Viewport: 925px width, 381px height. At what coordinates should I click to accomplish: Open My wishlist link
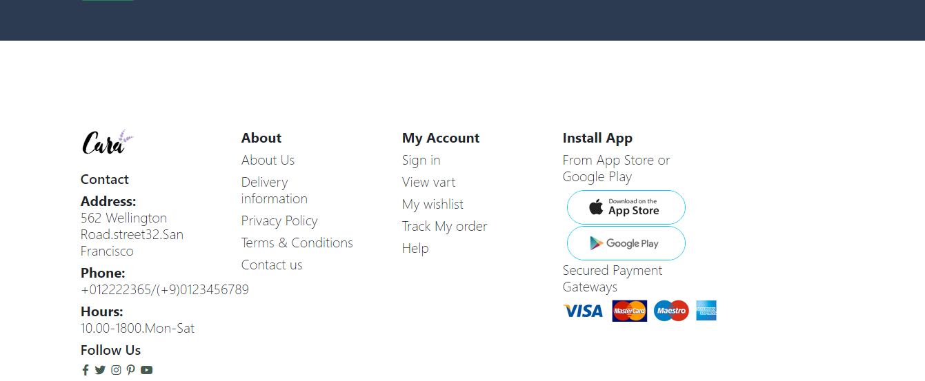(x=432, y=204)
